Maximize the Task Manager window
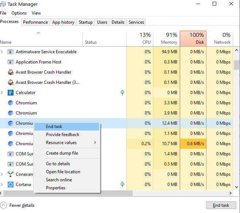Image resolution: width=240 pixels, height=213 pixels. [214, 4]
